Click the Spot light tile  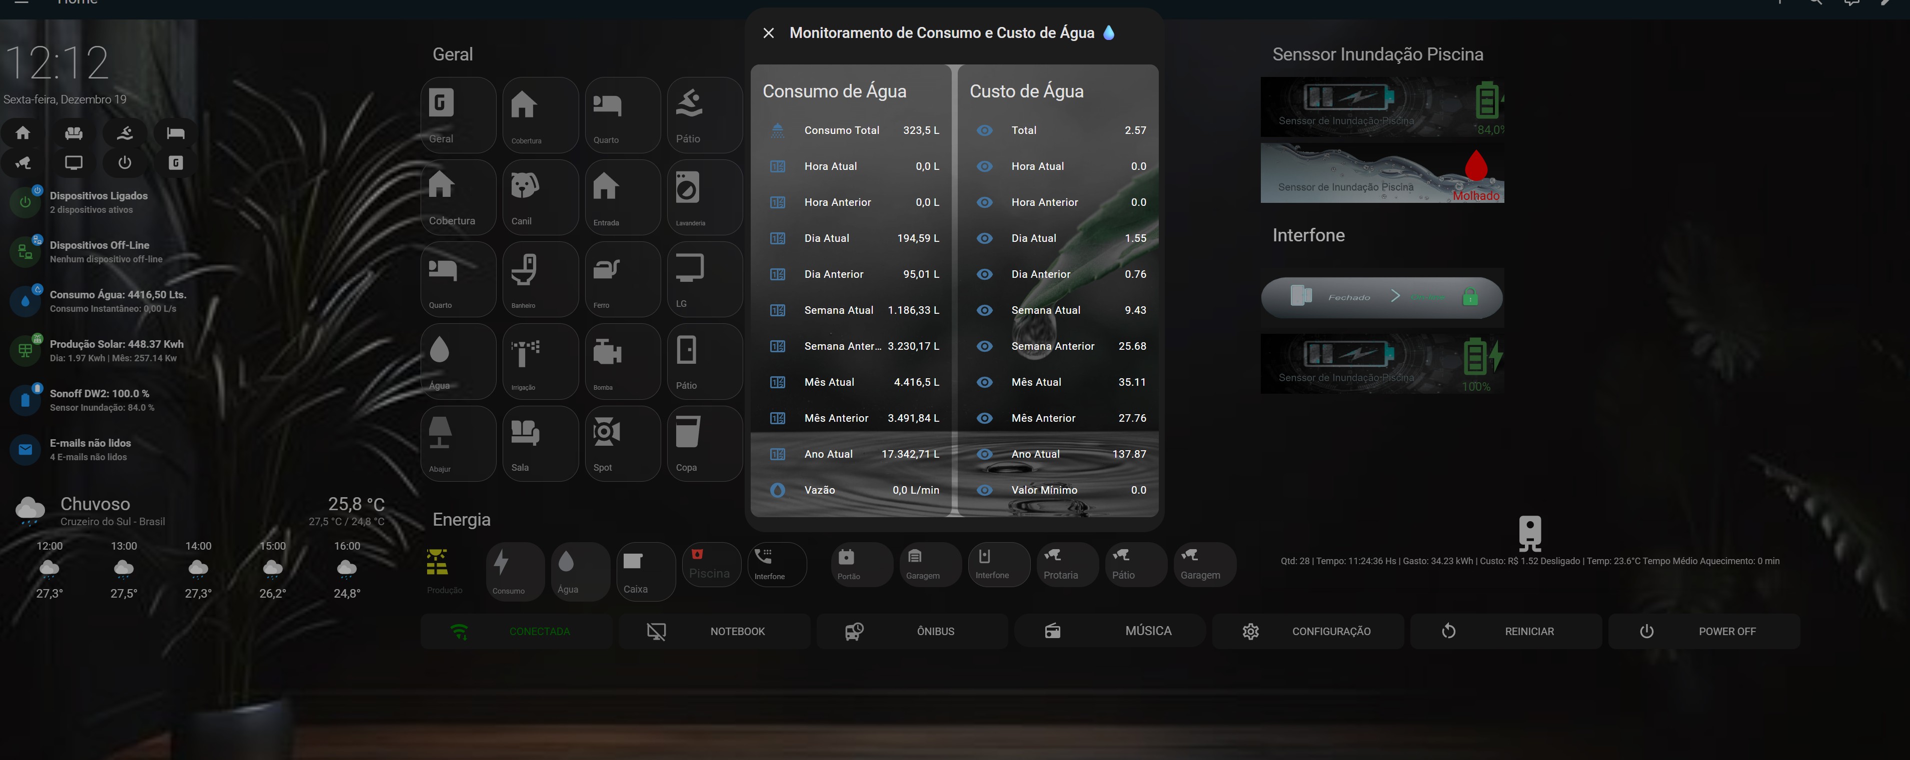point(622,444)
